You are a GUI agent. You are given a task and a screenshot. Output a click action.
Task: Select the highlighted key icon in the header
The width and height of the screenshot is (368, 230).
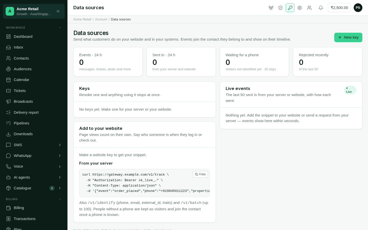coord(290,8)
